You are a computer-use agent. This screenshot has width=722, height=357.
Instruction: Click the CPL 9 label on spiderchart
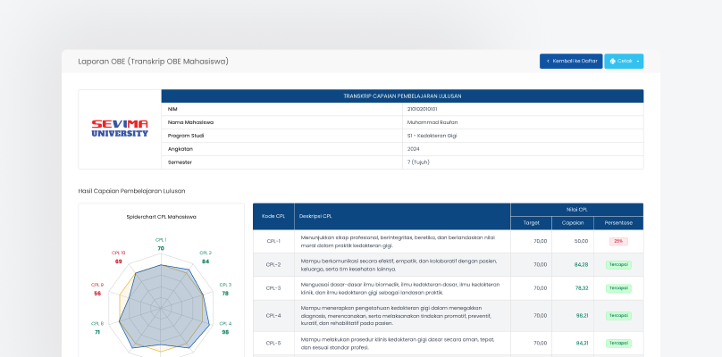97,285
